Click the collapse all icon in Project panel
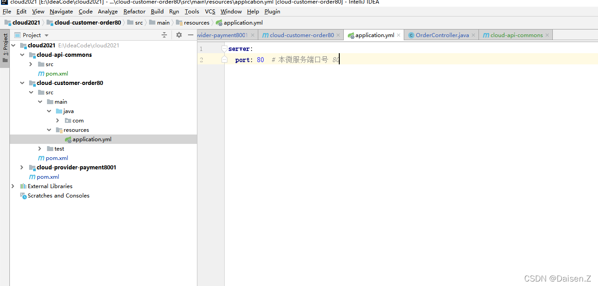This screenshot has height=286, width=598. [165, 35]
